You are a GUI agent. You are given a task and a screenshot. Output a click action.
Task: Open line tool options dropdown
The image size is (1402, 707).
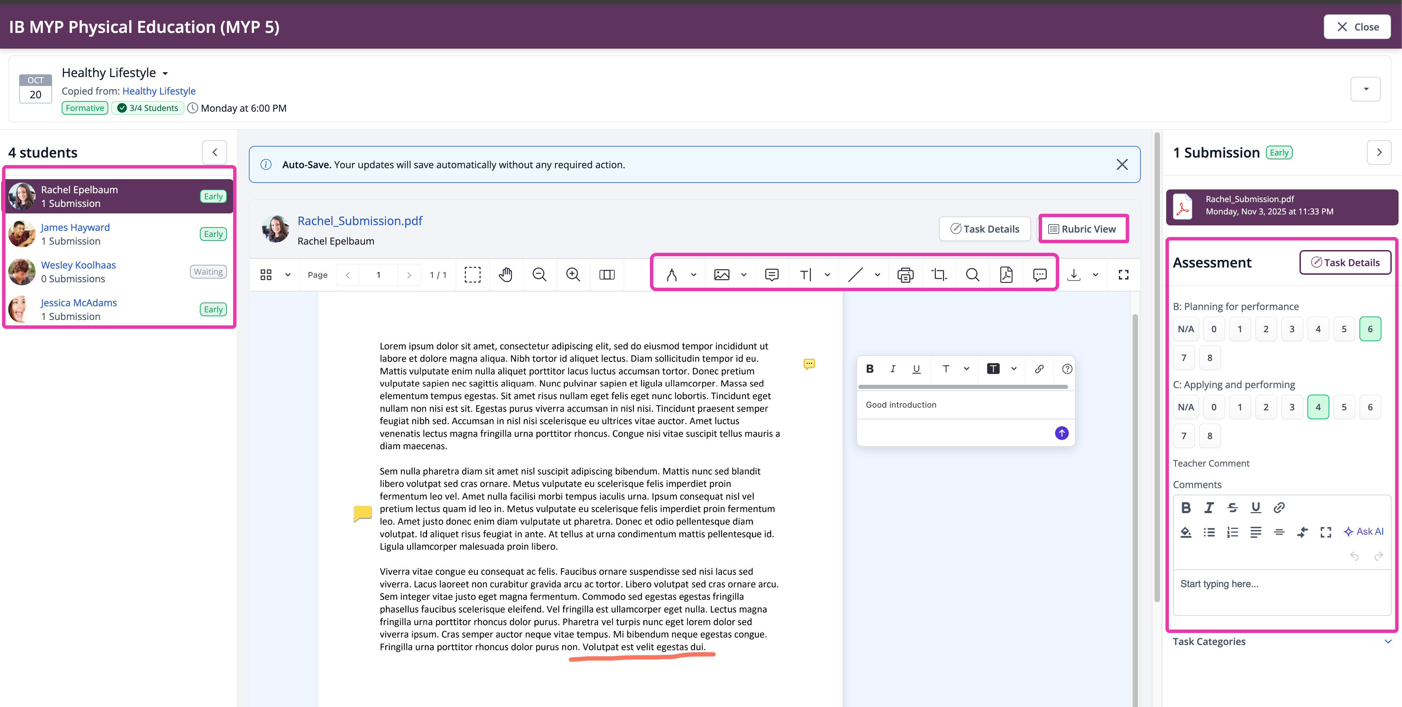tap(877, 275)
